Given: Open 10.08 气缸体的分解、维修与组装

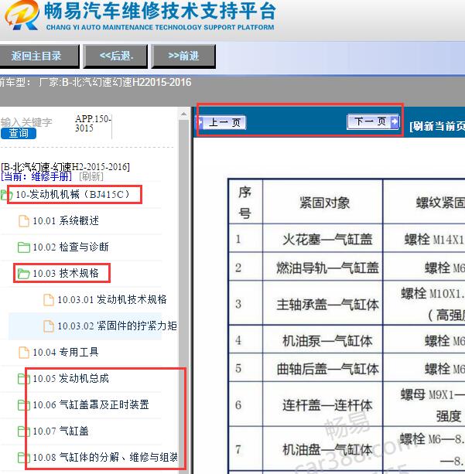Looking at the screenshot, I should pos(105,457).
